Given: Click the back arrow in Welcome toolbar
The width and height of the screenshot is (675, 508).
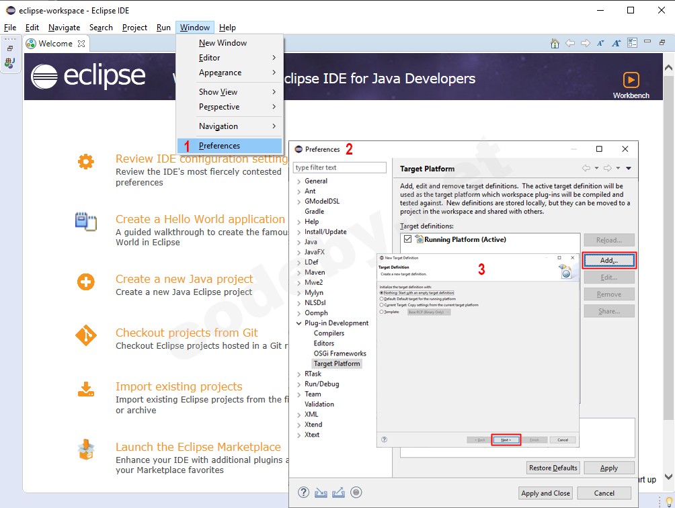Looking at the screenshot, I should point(570,43).
